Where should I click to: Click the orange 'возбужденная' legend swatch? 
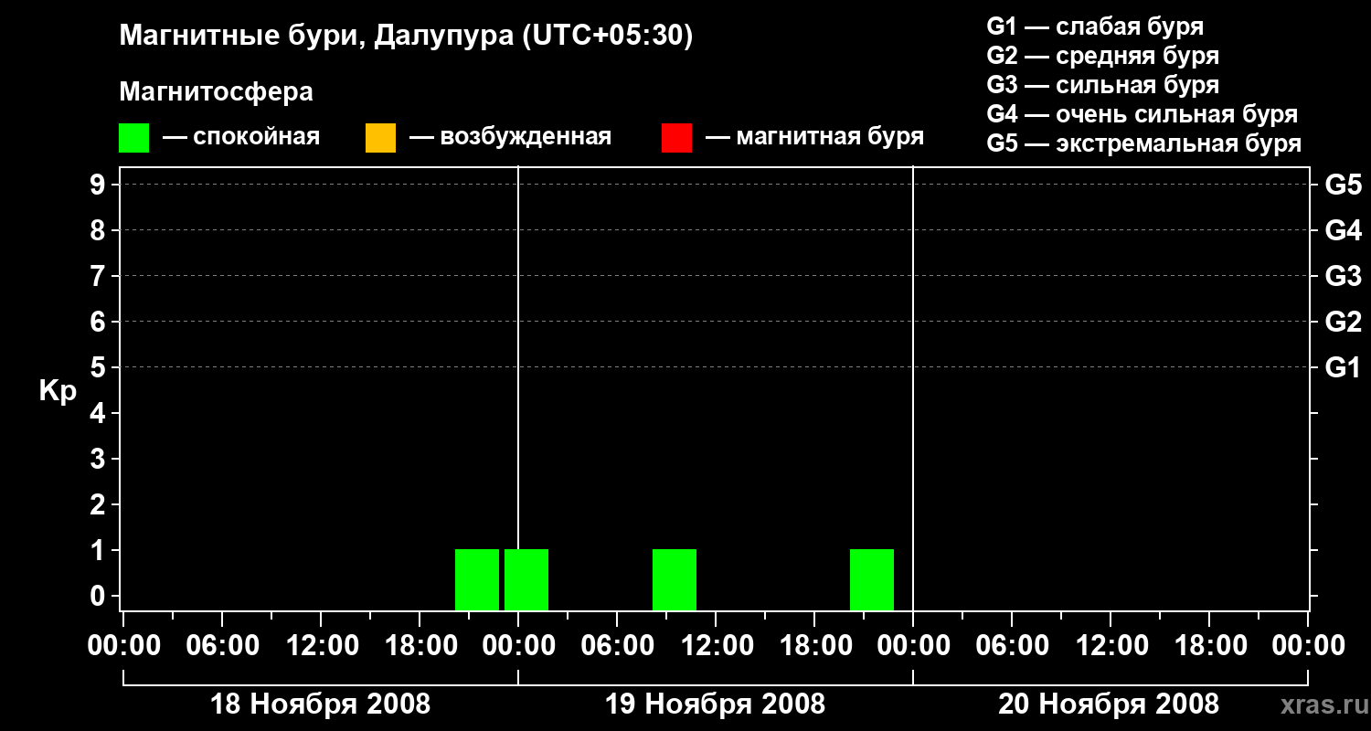(380, 137)
